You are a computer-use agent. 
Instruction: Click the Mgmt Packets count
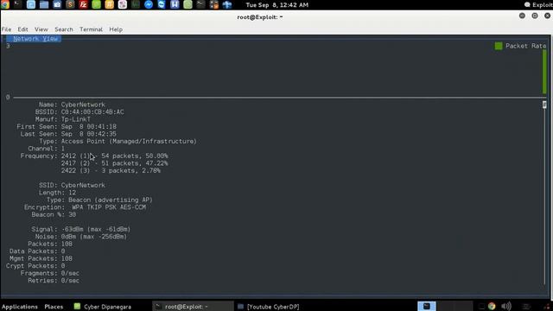67,258
